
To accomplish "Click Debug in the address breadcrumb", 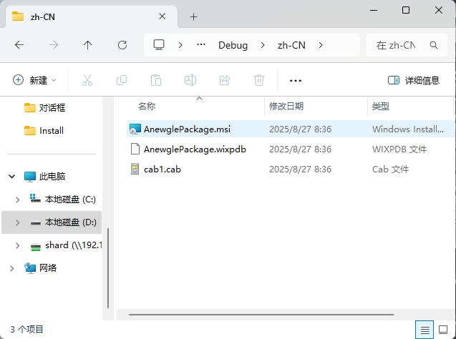I will pos(233,45).
